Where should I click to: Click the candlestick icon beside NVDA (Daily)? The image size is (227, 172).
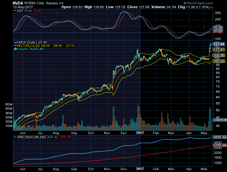[x=15, y=43]
